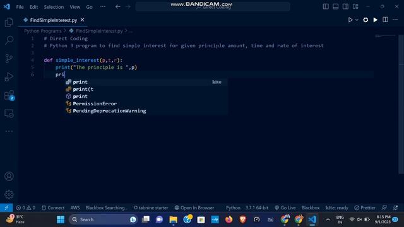This screenshot has height=227, width=404.
Task: Open the Edit menu
Action: coord(33,7)
